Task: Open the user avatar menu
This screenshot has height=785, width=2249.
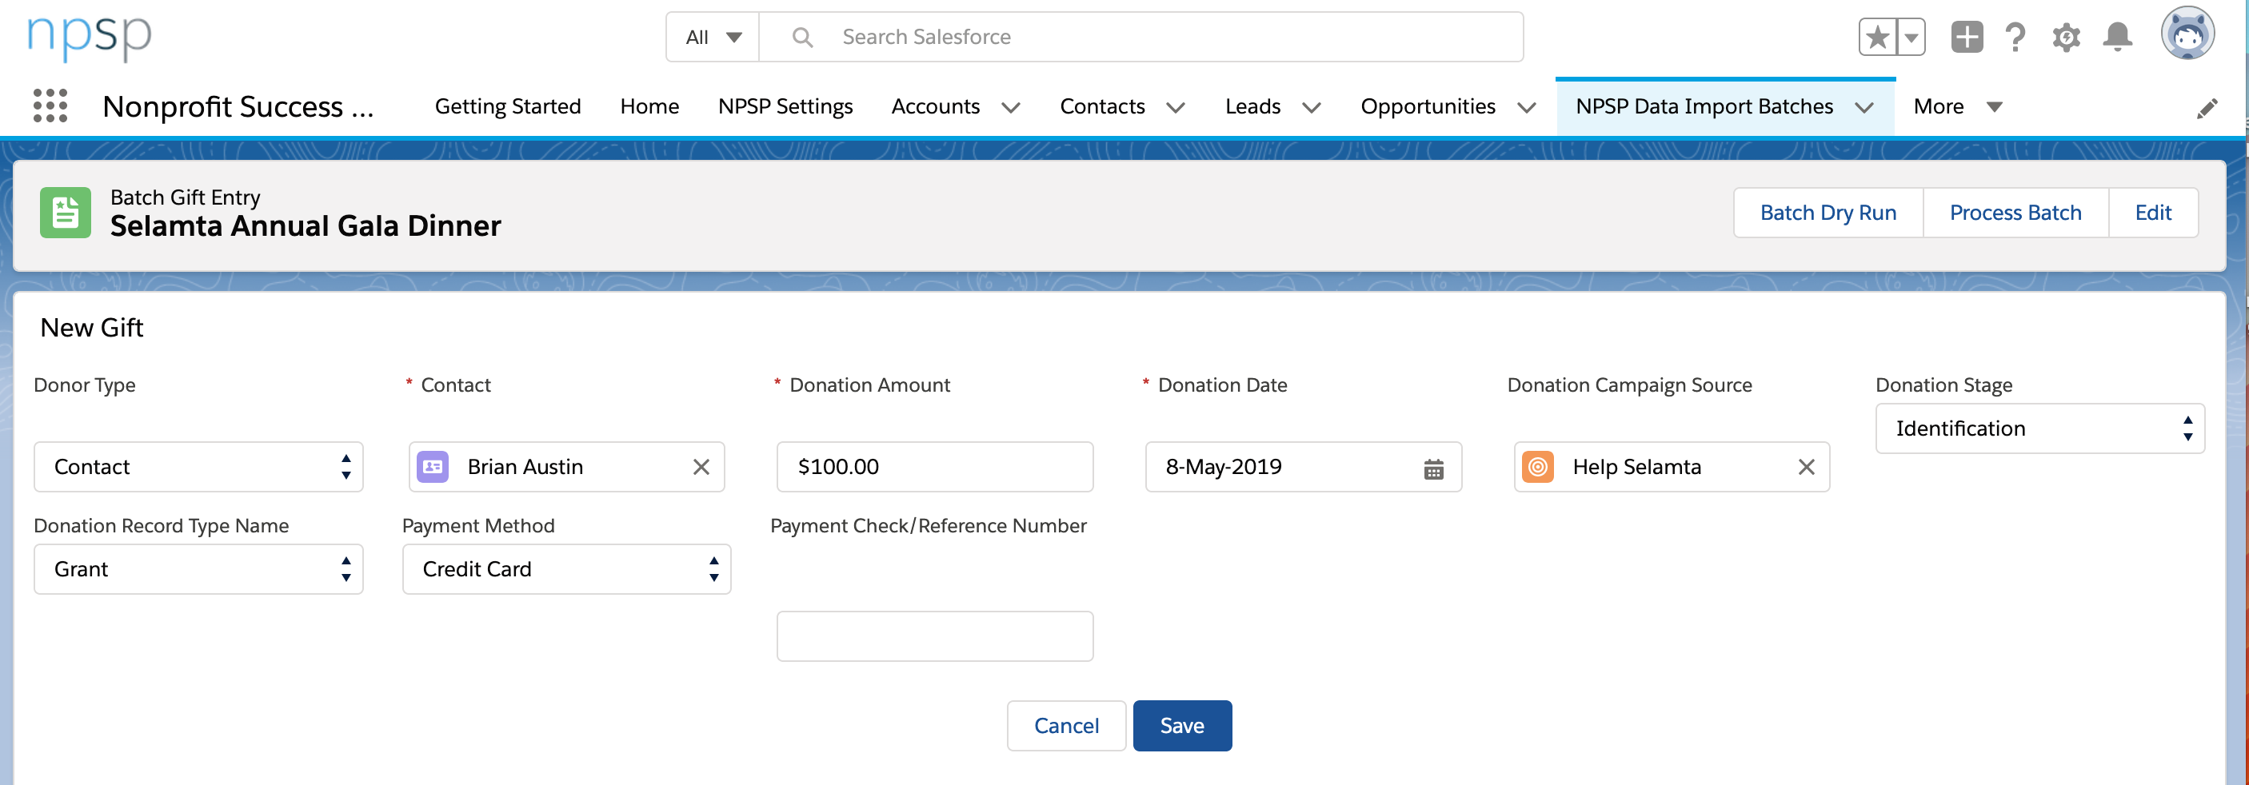Action: (x=2188, y=32)
